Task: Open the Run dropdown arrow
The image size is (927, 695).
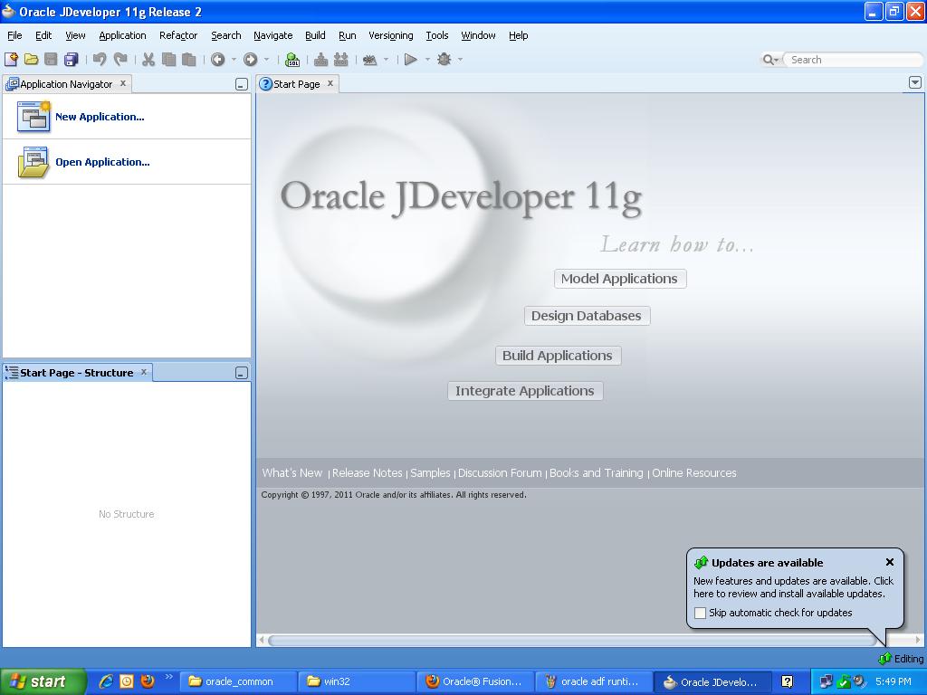Action: coord(427,59)
